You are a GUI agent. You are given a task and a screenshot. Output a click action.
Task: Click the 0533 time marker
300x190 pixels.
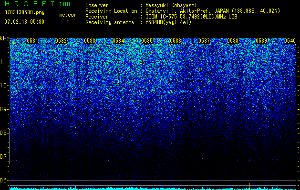[x=90, y=41]
